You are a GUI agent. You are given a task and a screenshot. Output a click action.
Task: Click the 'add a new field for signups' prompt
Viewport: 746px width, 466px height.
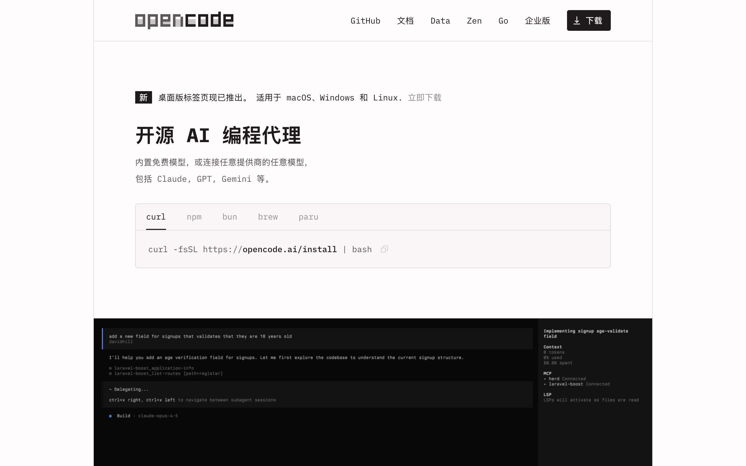[200, 336]
